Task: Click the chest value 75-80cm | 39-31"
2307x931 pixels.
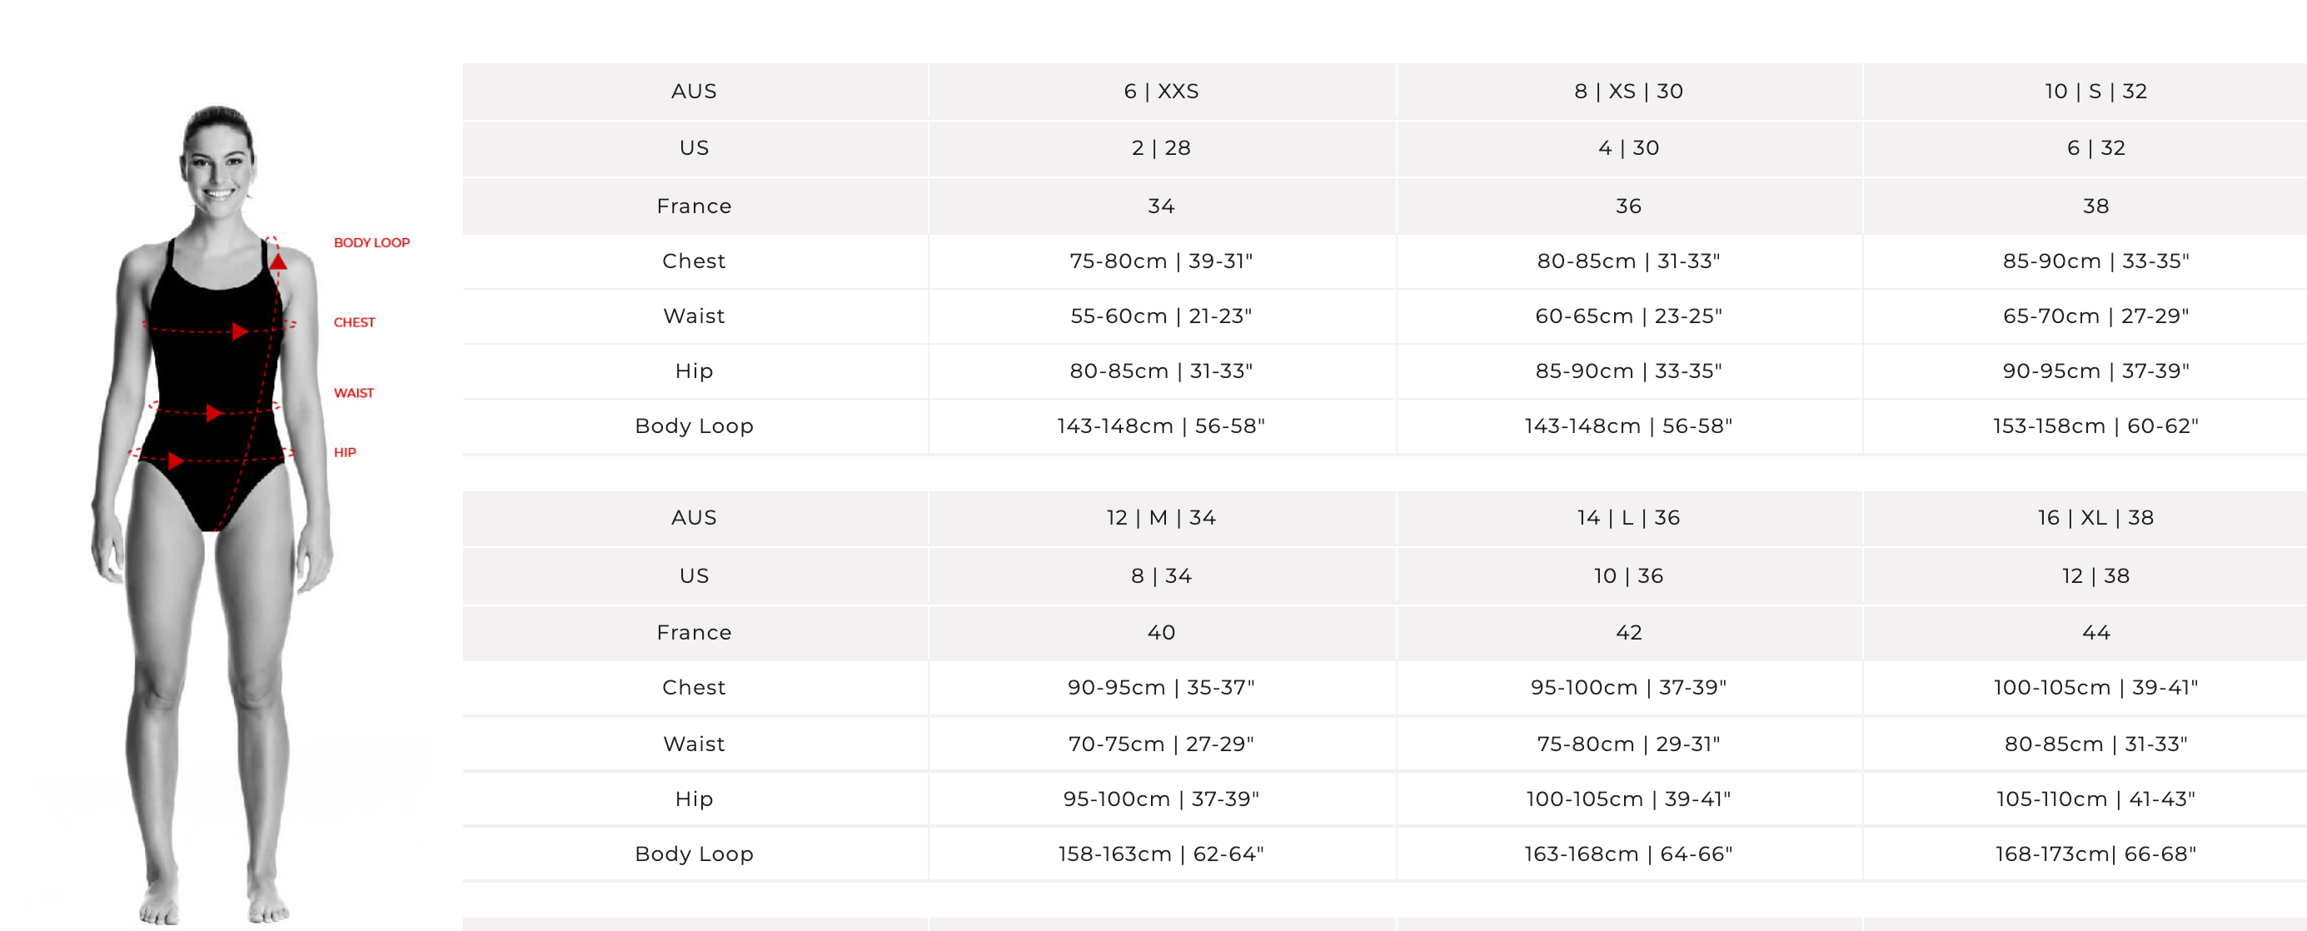Action: [x=1162, y=261]
